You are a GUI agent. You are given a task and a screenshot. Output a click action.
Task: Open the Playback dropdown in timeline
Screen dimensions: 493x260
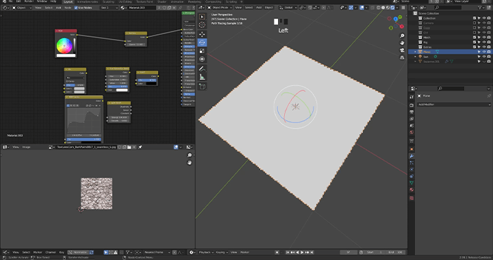click(206, 252)
